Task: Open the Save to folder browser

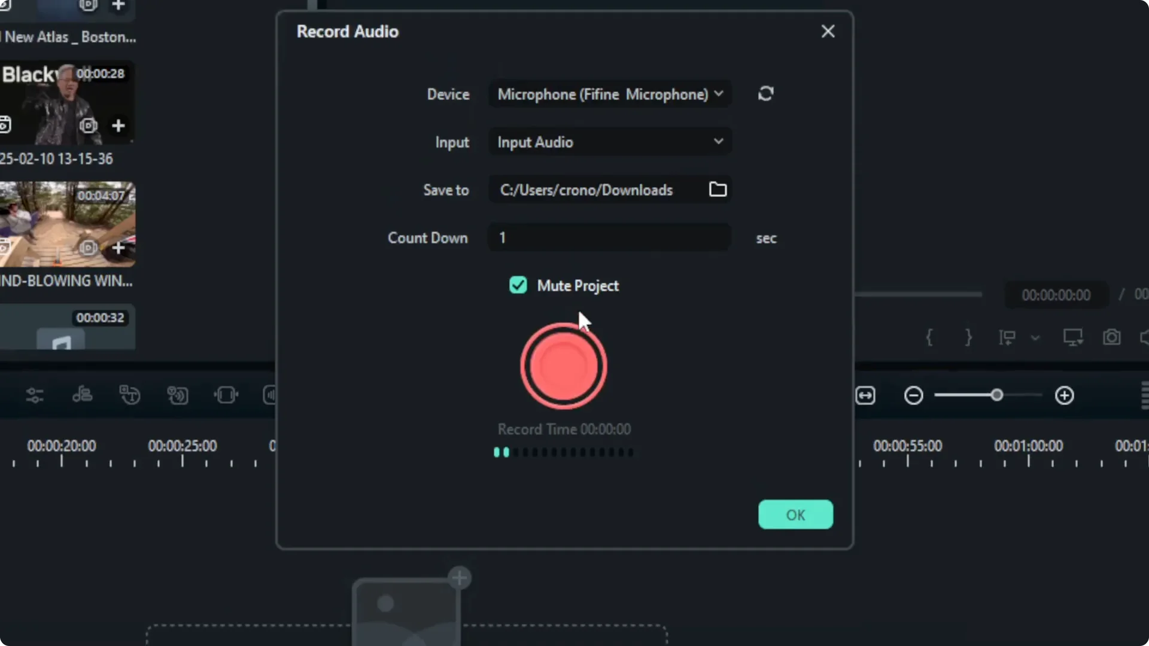Action: point(718,190)
